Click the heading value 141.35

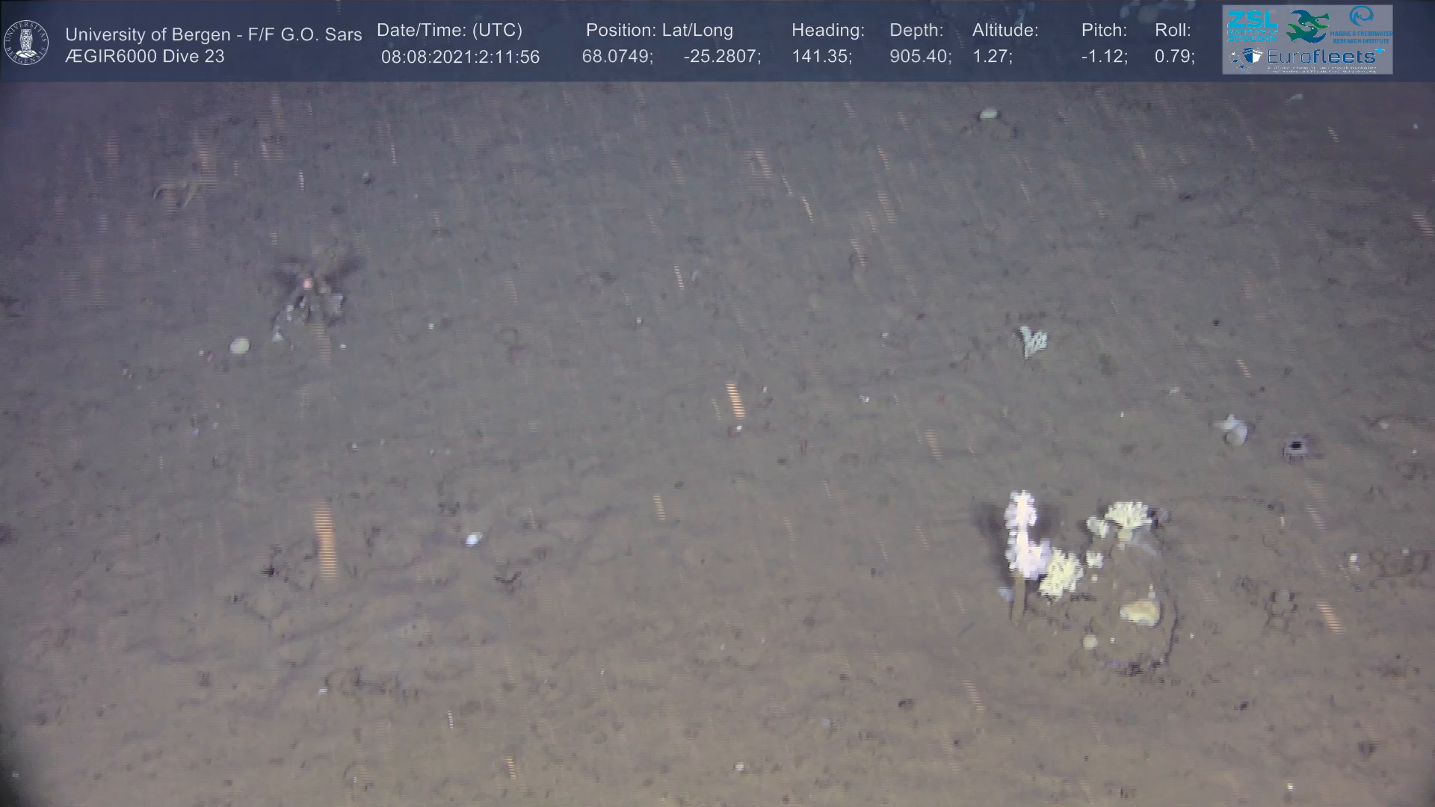[x=821, y=57]
